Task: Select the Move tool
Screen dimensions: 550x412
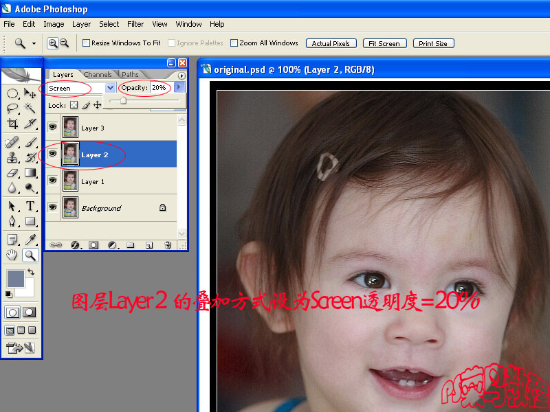Action: point(30,93)
